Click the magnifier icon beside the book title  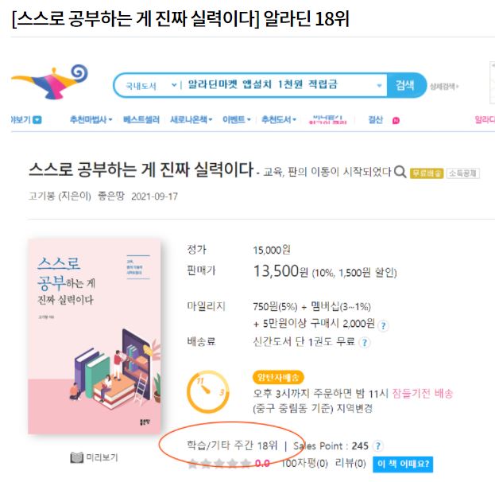coord(400,172)
